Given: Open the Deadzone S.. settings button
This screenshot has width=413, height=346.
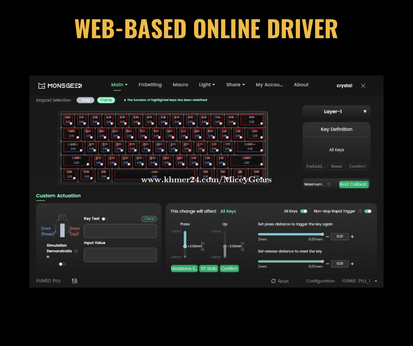Looking at the screenshot, I should [x=184, y=269].
